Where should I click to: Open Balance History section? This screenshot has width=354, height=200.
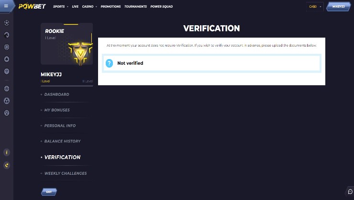tap(62, 141)
